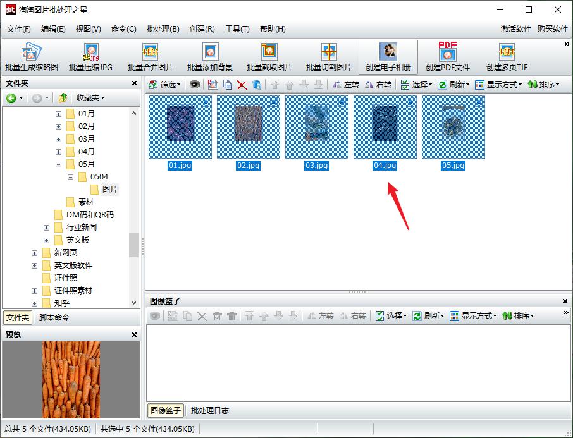Image resolution: width=573 pixels, height=438 pixels.
Task: Start the 创建PDF文件 function
Action: pyautogui.click(x=448, y=56)
